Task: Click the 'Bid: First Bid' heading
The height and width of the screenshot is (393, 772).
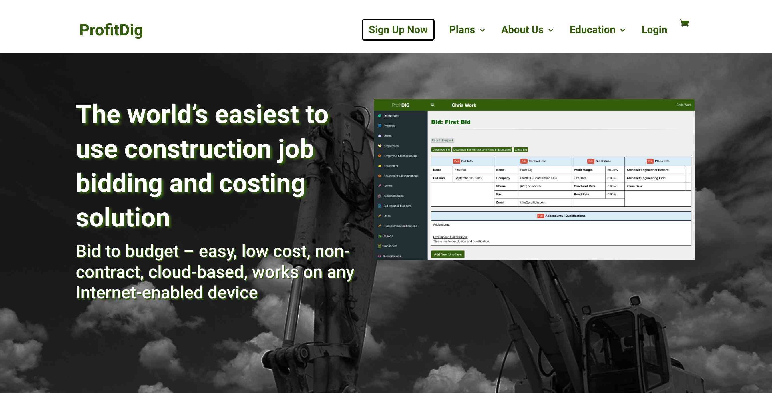Action: [x=451, y=122]
